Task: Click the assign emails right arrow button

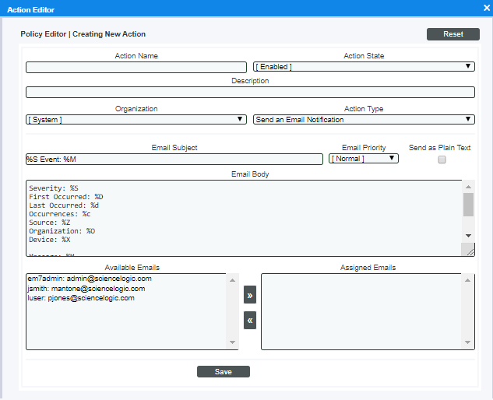Action: [249, 296]
